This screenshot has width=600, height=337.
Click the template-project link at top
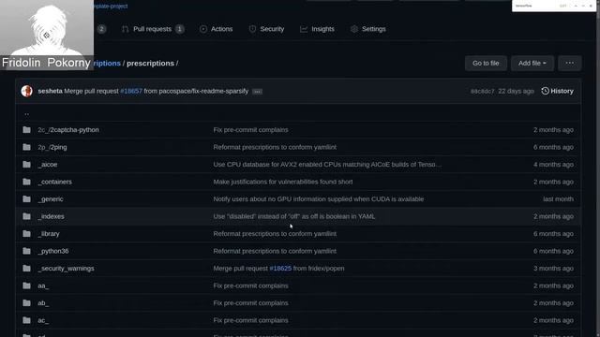pos(111,6)
